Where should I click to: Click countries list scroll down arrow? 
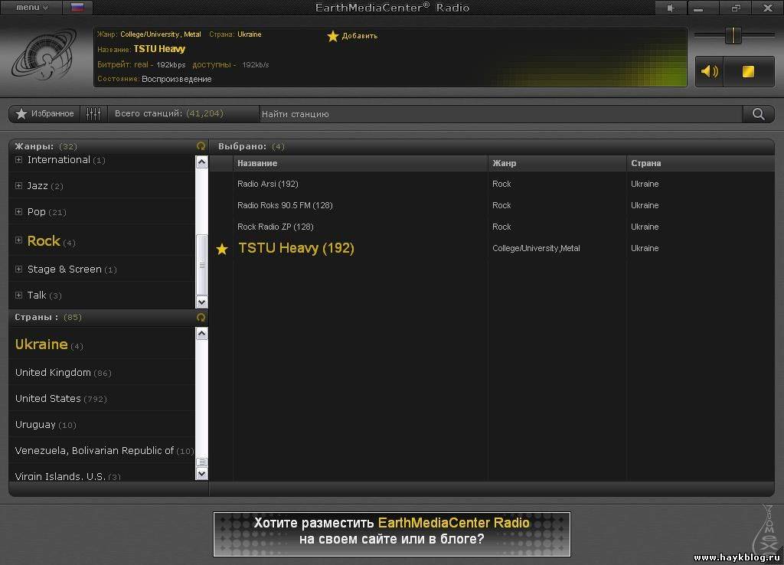(x=201, y=473)
